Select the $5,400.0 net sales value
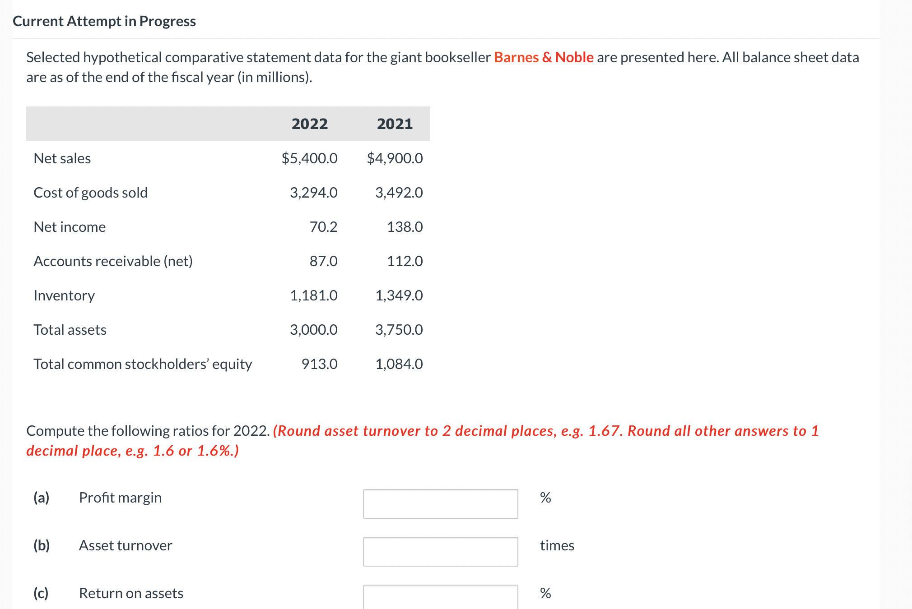Screen dimensions: 912x609 tap(310, 158)
